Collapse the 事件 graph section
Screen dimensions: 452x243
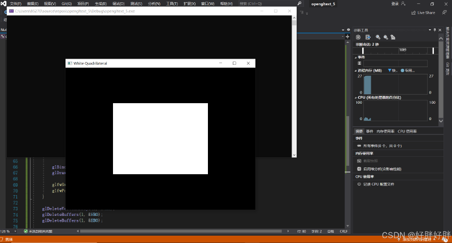(x=355, y=58)
